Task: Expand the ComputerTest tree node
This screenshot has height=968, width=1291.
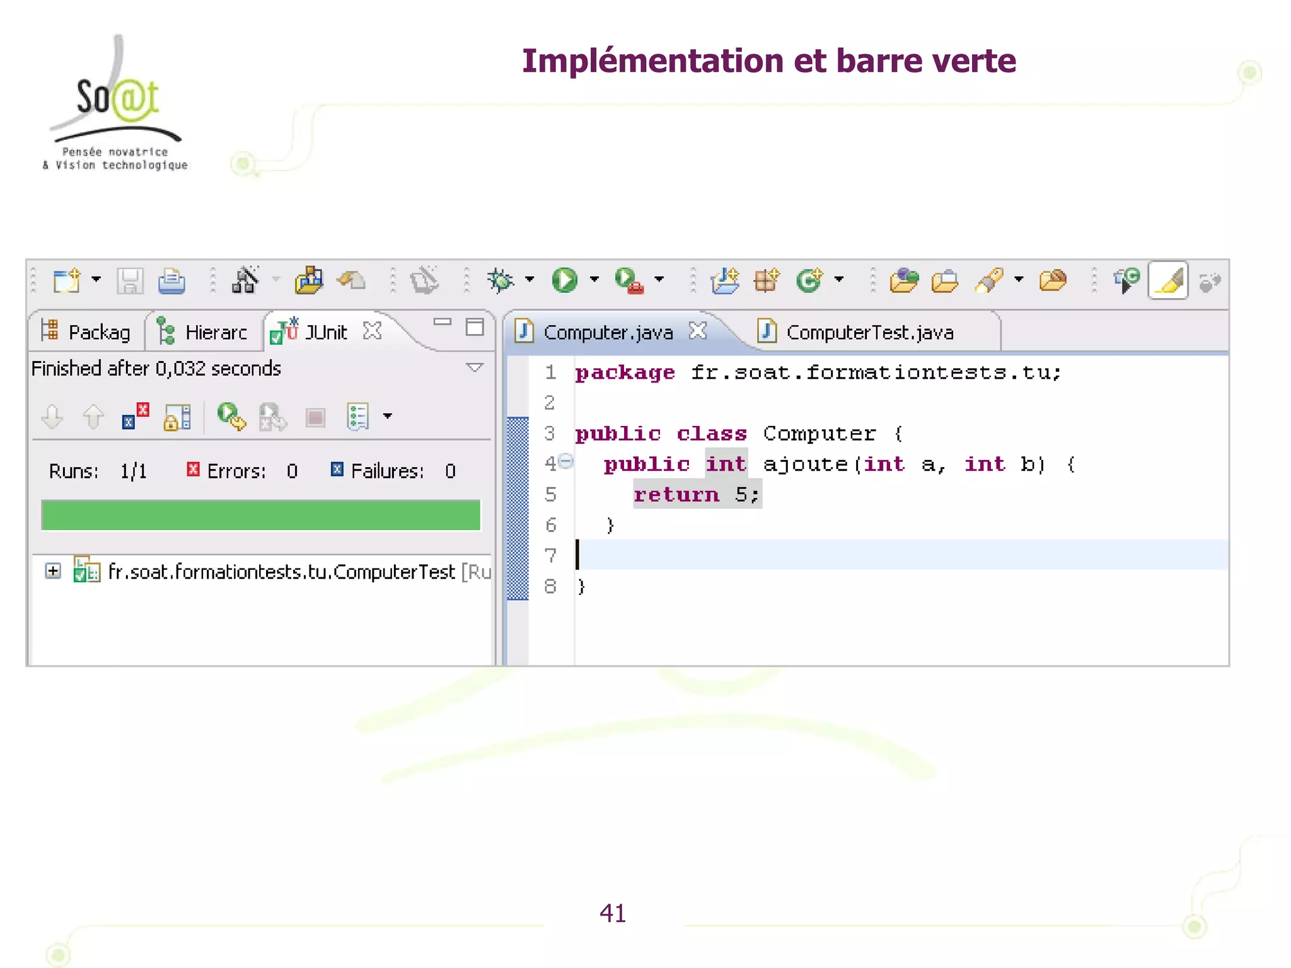Action: click(53, 571)
